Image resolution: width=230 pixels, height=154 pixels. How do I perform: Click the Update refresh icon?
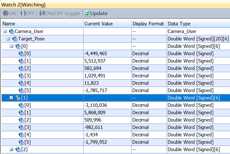(x=87, y=13)
